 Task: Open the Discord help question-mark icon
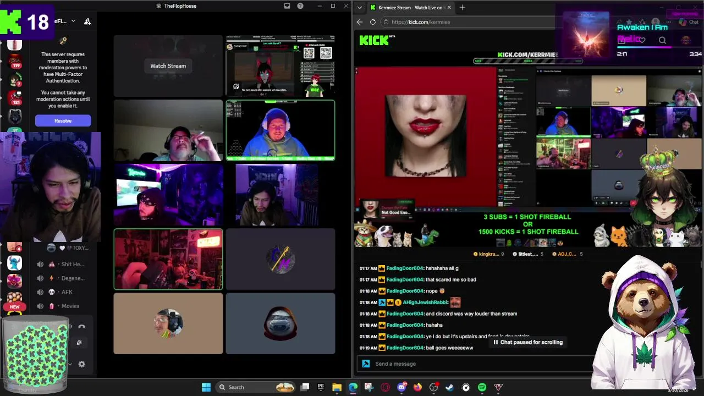[x=300, y=6]
